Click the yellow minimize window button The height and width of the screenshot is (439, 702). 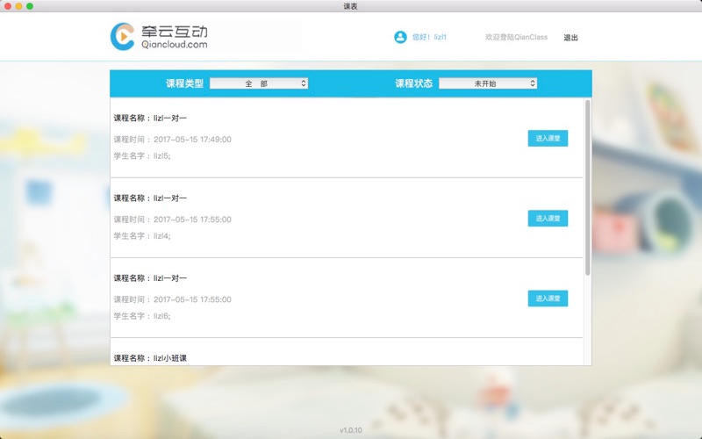pyautogui.click(x=18, y=6)
